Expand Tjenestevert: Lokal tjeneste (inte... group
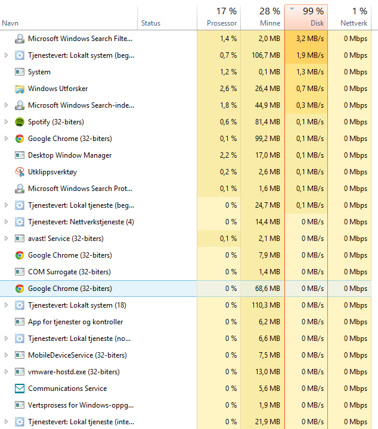Screen dimensions: 378x429 click(6, 422)
